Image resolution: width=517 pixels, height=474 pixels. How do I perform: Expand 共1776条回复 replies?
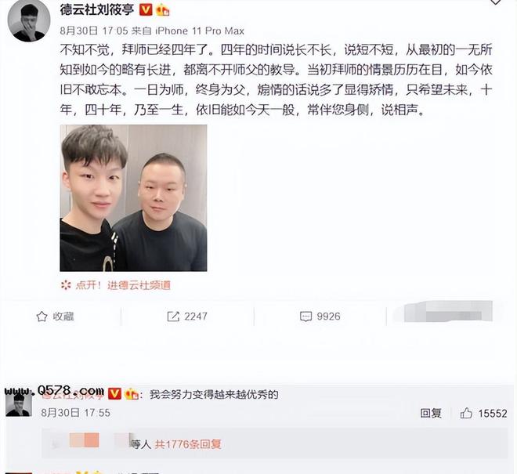coord(188,444)
